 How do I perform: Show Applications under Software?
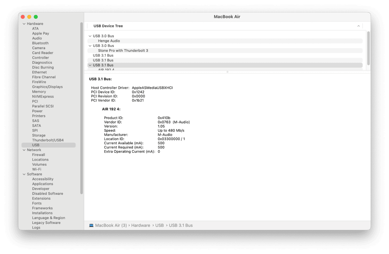tap(43, 184)
